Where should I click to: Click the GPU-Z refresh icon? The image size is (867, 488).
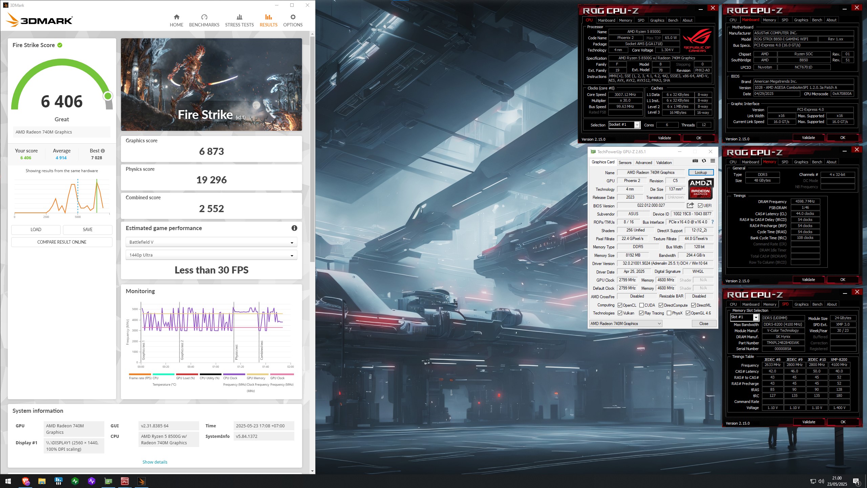[704, 161]
